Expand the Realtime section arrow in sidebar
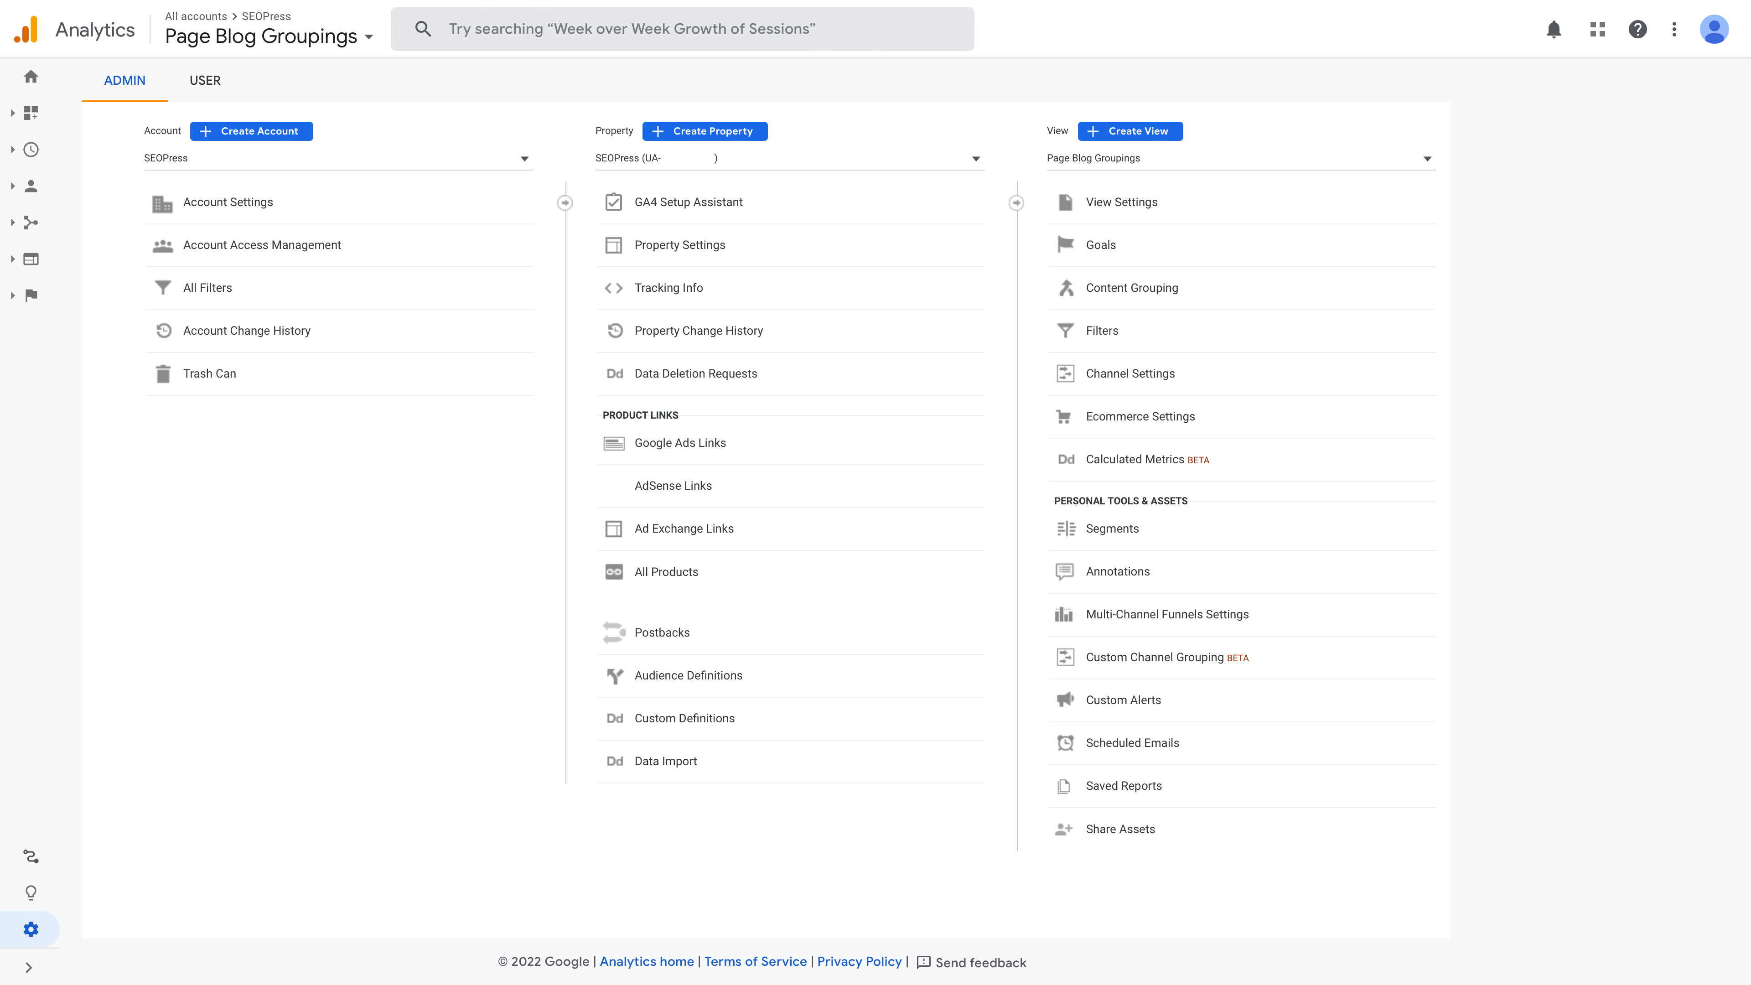1751x985 pixels. 12,150
